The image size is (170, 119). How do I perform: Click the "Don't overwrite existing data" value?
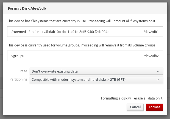coord(55,71)
